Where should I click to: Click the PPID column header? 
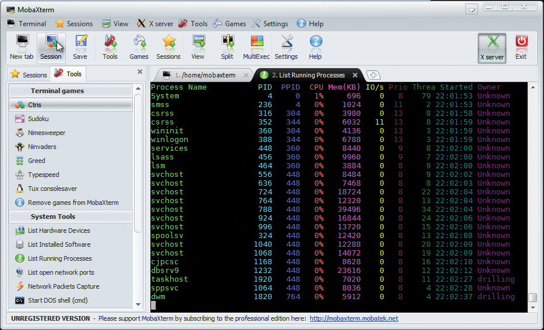tap(291, 87)
